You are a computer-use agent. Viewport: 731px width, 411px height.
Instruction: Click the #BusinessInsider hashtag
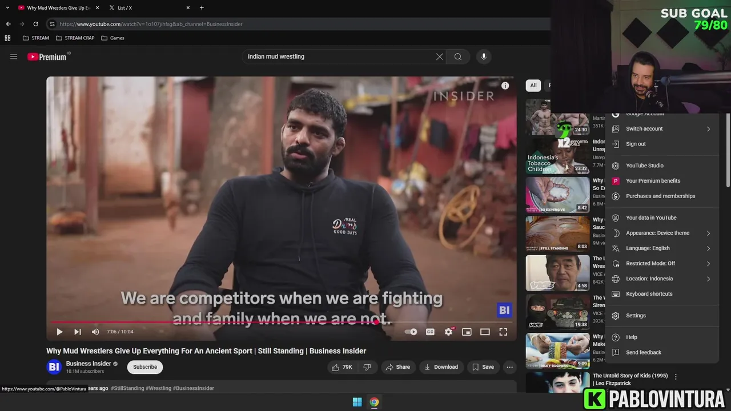194,388
